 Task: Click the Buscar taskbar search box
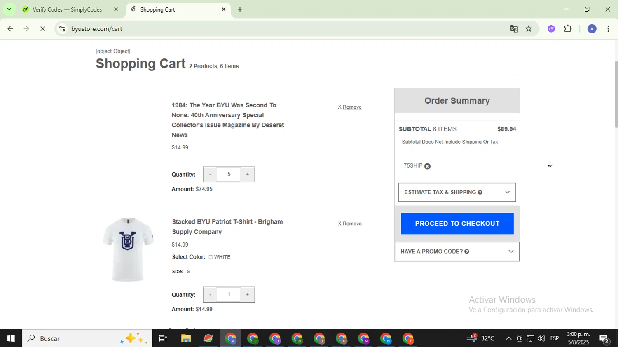tap(87, 338)
